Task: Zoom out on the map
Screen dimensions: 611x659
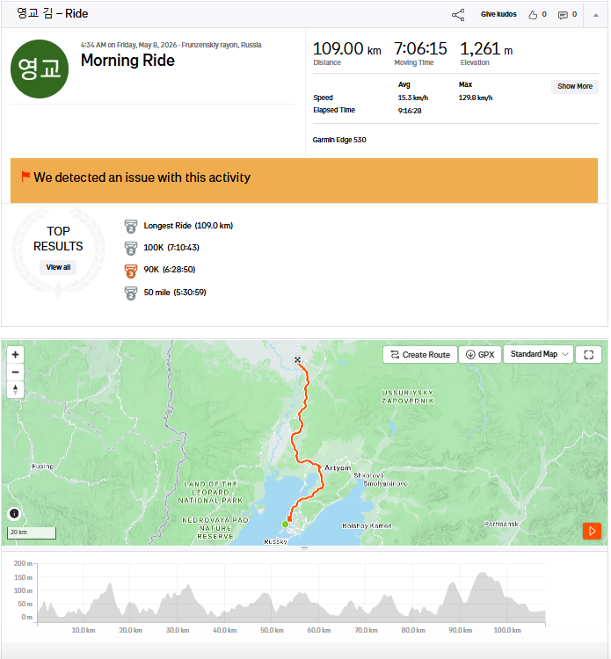Action: point(15,372)
